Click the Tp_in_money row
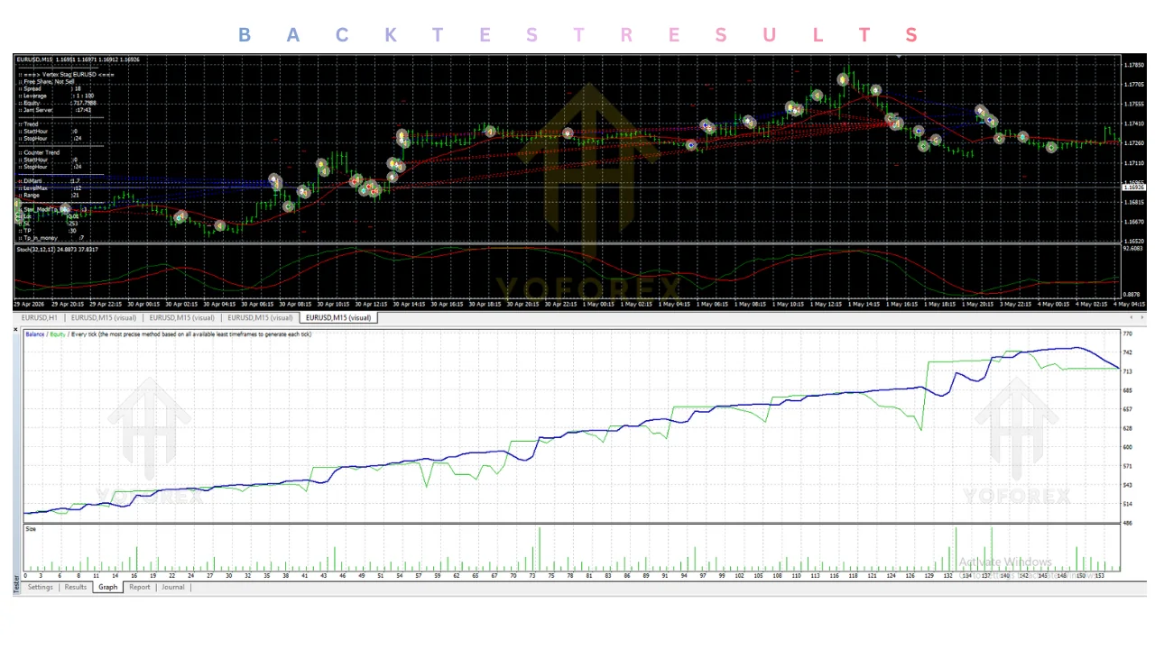 (x=51, y=238)
